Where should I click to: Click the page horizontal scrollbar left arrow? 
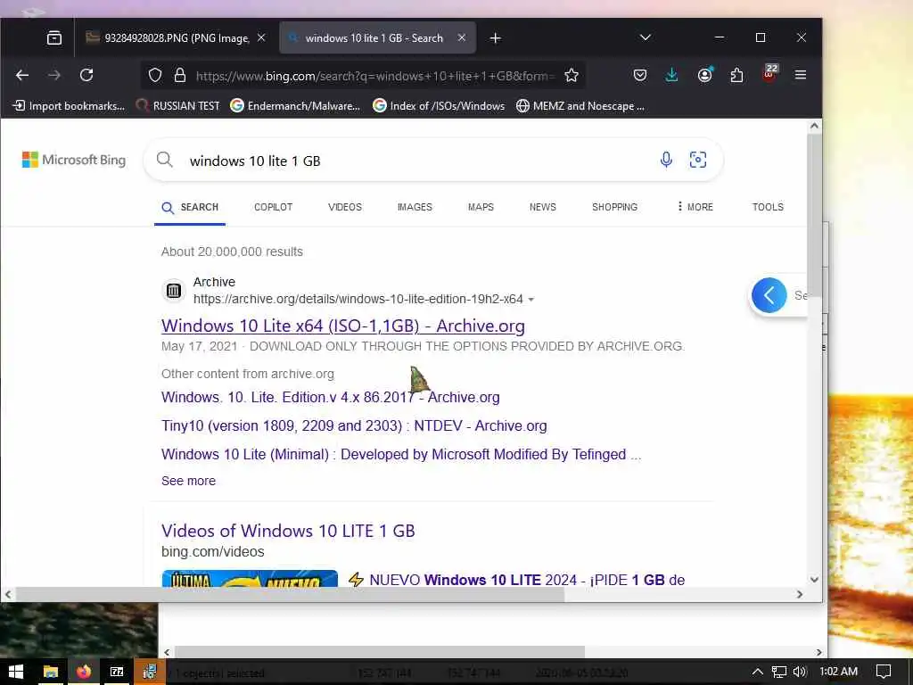point(8,595)
